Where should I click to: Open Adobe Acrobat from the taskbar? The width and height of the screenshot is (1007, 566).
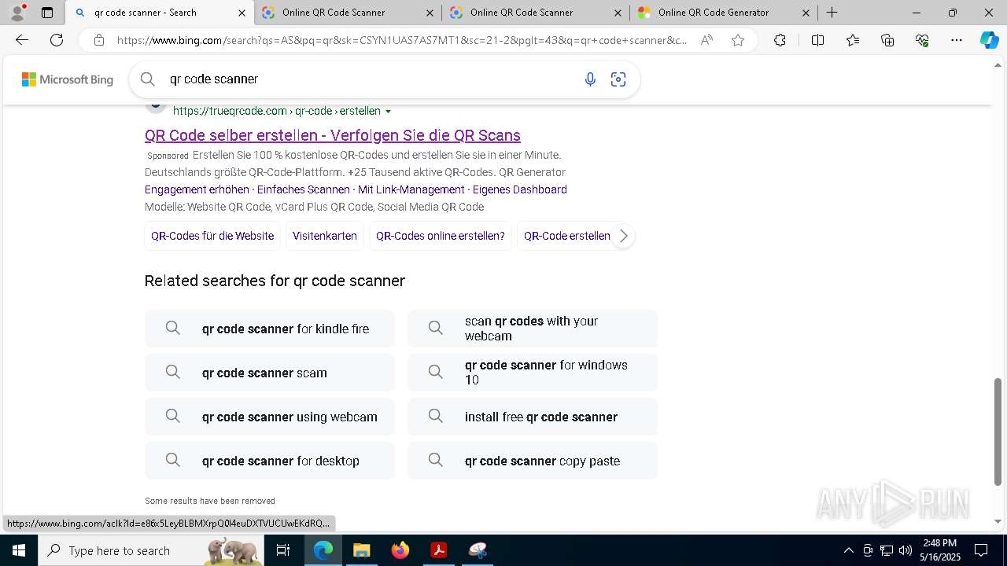(439, 550)
